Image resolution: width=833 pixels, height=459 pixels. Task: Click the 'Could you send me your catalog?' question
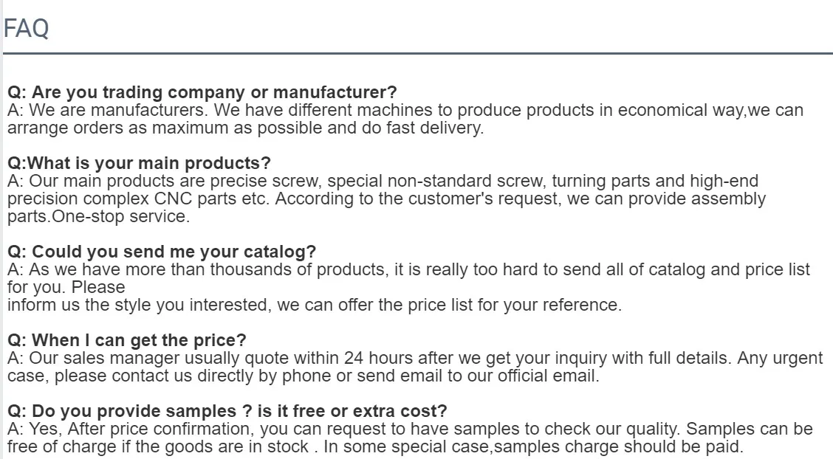point(162,252)
